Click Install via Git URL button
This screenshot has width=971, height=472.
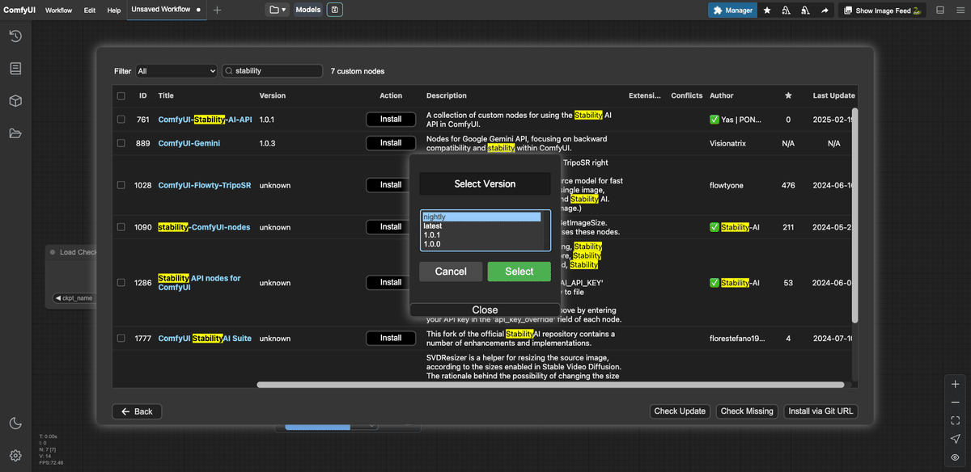coord(820,411)
